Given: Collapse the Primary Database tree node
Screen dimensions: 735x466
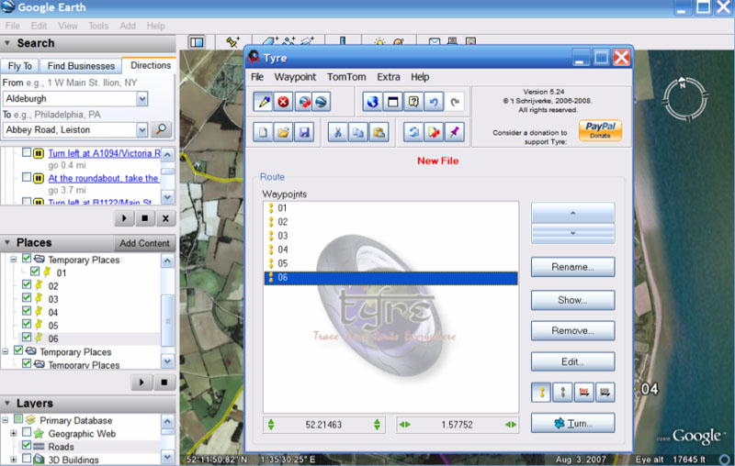Looking at the screenshot, I should pos(6,420).
